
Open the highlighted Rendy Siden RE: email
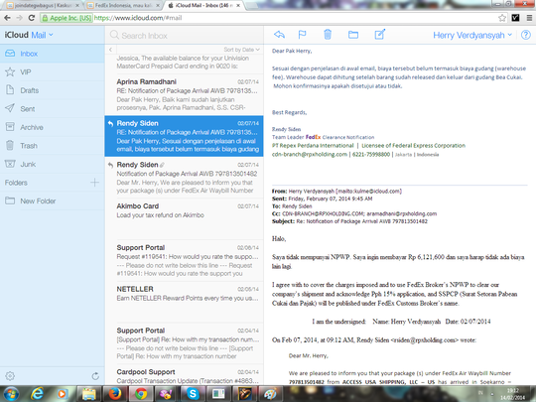coord(184,136)
